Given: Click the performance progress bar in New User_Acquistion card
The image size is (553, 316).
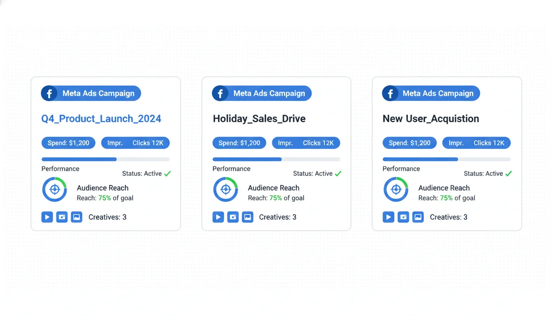Looking at the screenshot, I should [x=446, y=159].
